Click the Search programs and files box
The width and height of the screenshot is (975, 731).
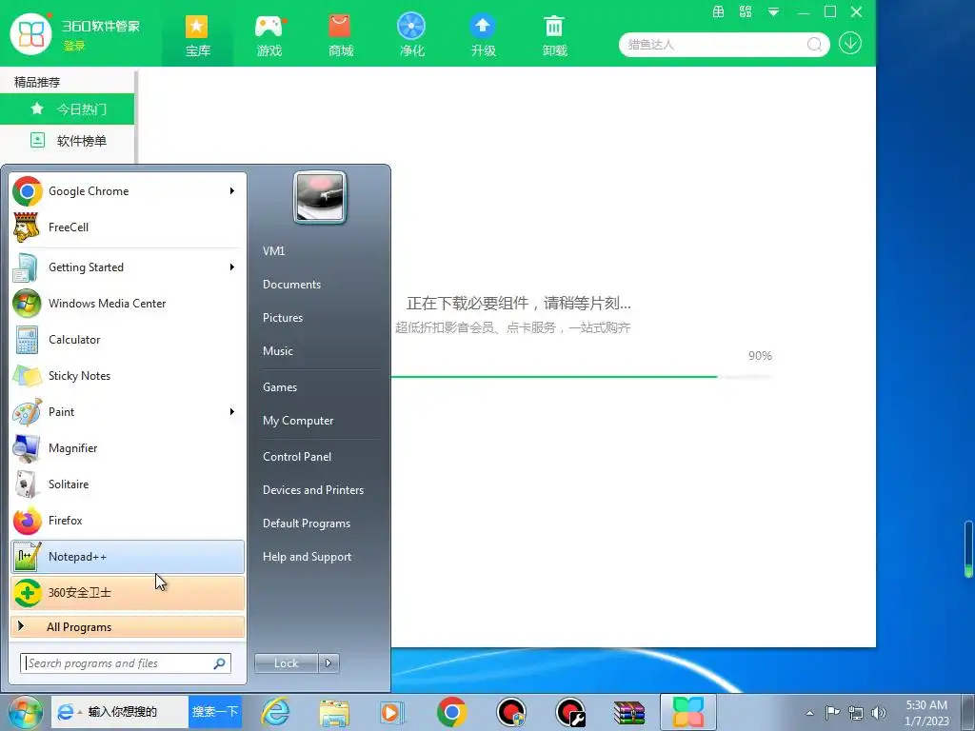pos(126,663)
